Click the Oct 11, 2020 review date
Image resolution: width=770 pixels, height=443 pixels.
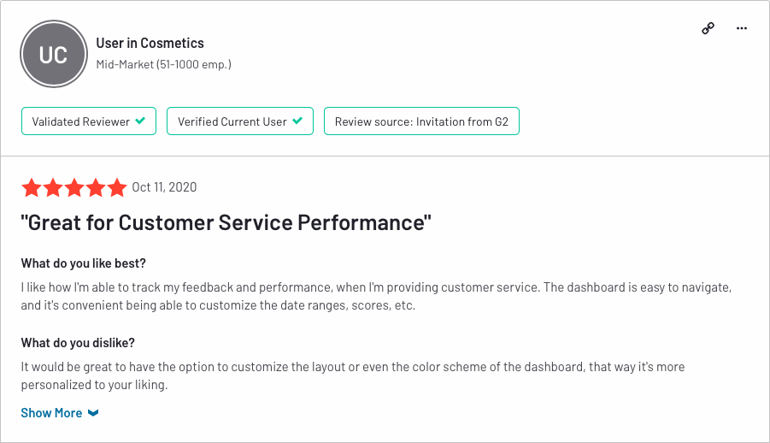coord(164,187)
